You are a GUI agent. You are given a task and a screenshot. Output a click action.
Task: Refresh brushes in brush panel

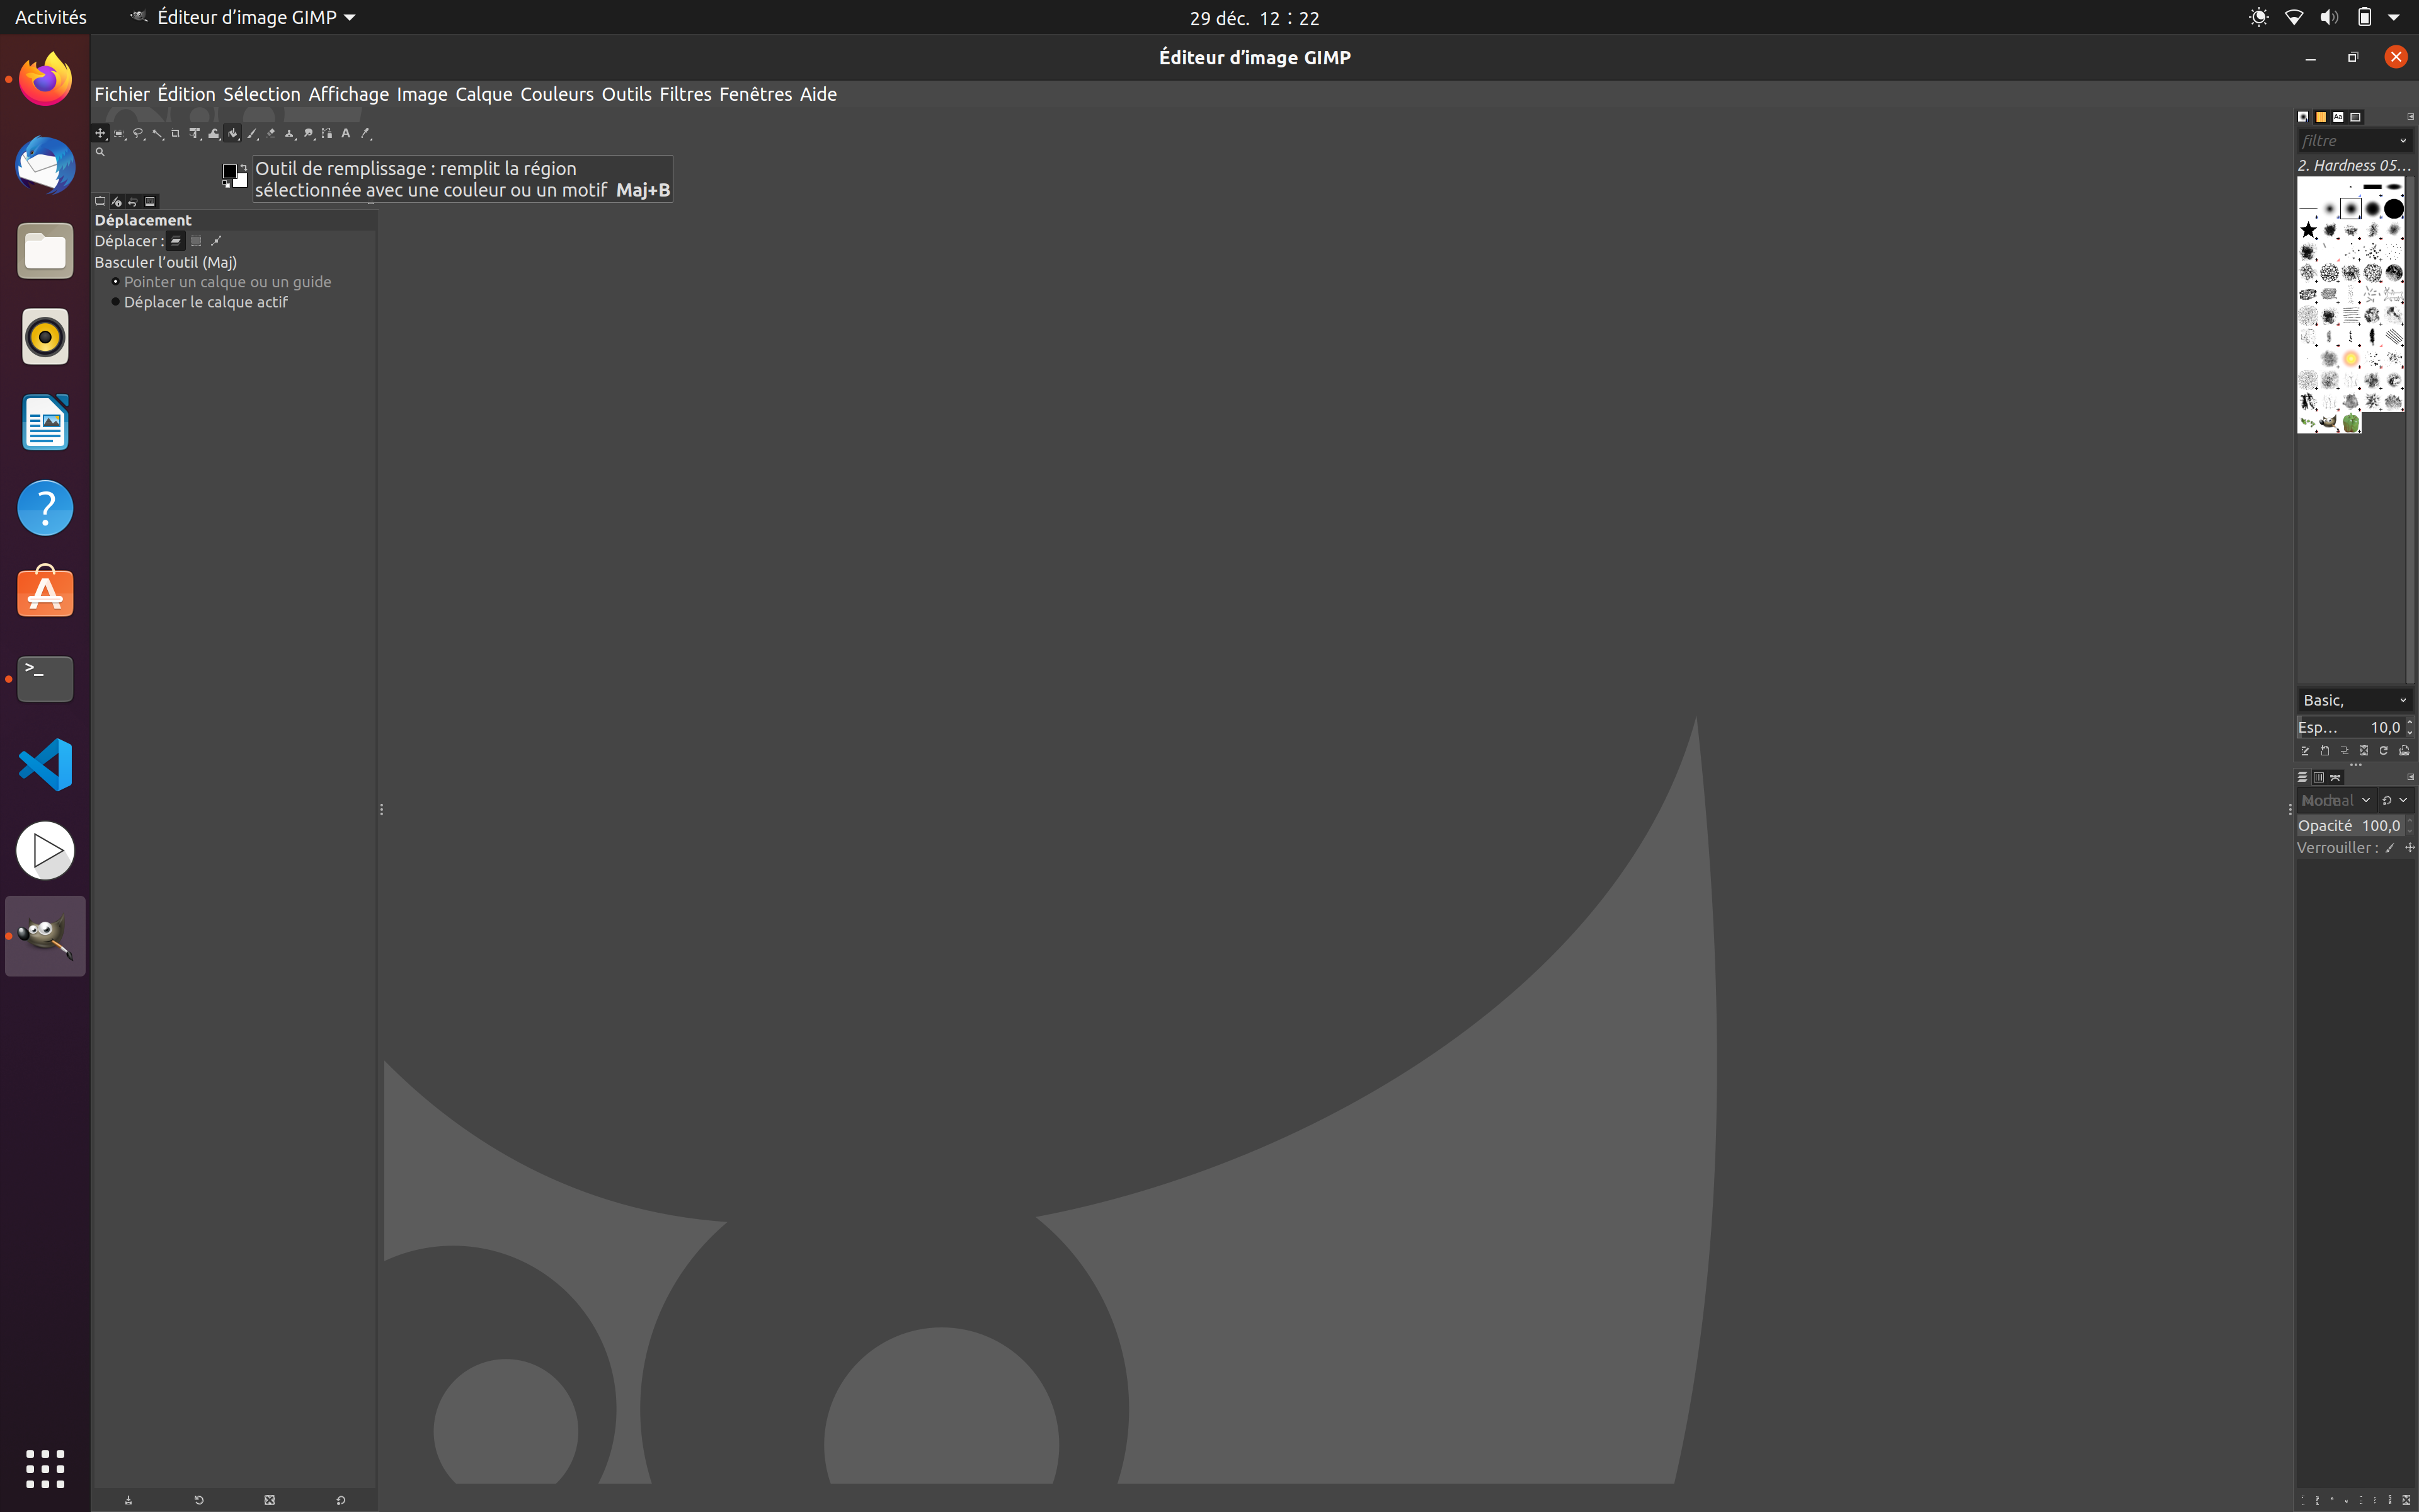[x=2384, y=751]
